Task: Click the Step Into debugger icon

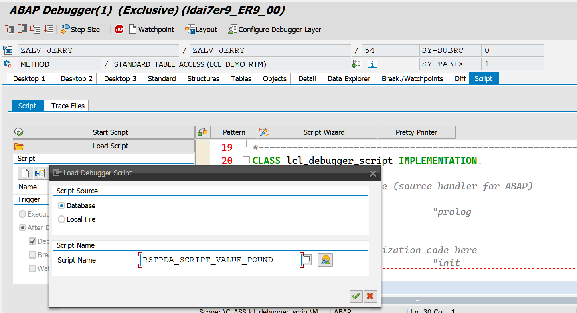Action: 10,29
